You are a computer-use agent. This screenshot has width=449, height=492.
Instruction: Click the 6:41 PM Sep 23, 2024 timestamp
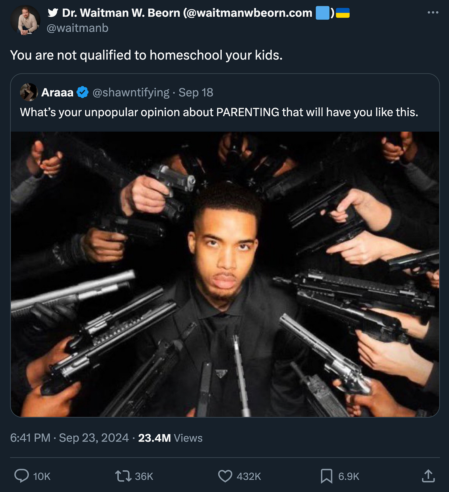(x=69, y=438)
